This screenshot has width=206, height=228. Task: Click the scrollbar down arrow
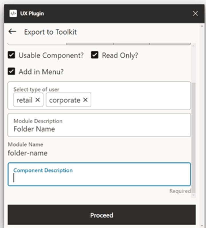[x=194, y=195]
